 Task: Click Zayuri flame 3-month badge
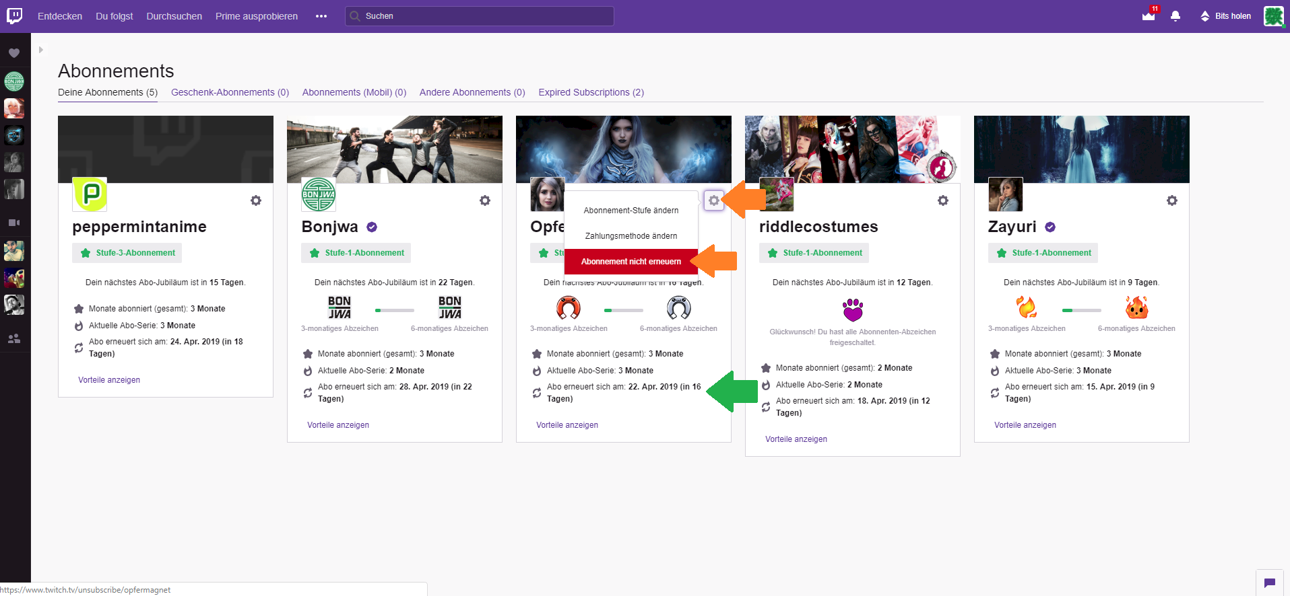pos(1027,307)
